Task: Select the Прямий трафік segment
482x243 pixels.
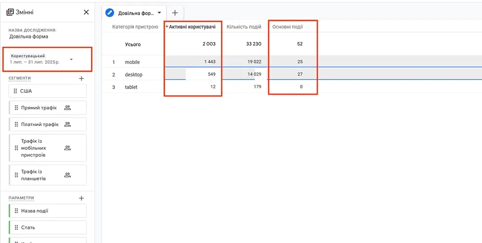Action: pos(47,108)
